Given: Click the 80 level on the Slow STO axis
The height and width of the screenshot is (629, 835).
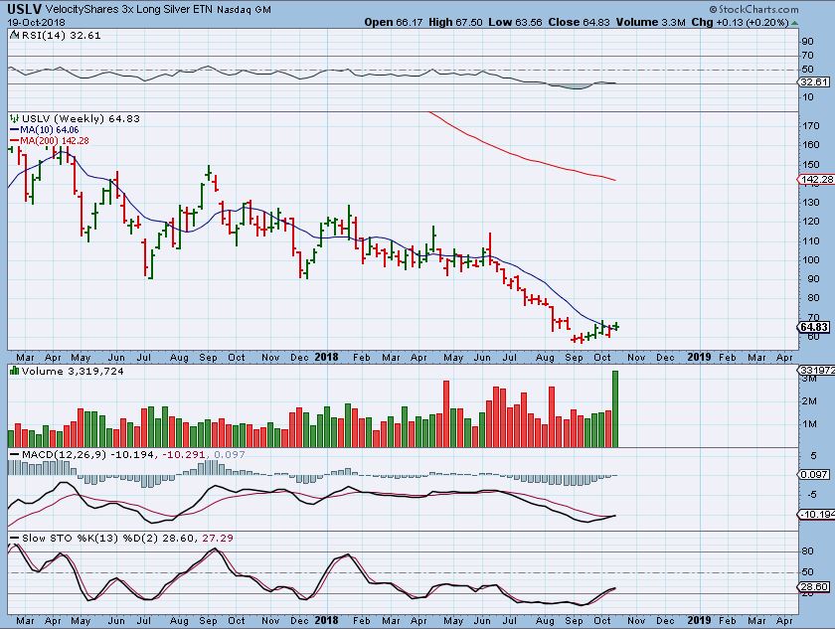Looking at the screenshot, I should pyautogui.click(x=807, y=551).
